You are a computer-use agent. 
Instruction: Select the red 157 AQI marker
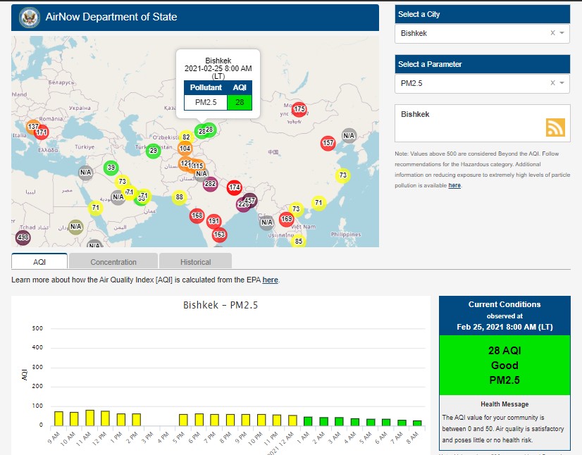[x=328, y=143]
